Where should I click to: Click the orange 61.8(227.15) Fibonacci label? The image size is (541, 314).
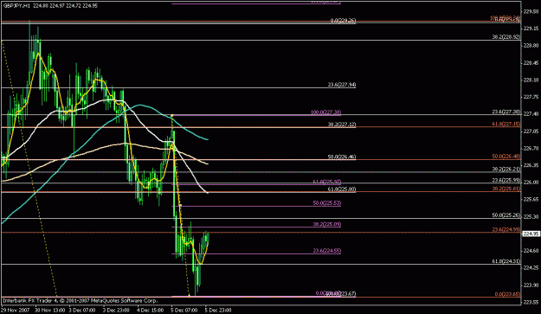506,124
